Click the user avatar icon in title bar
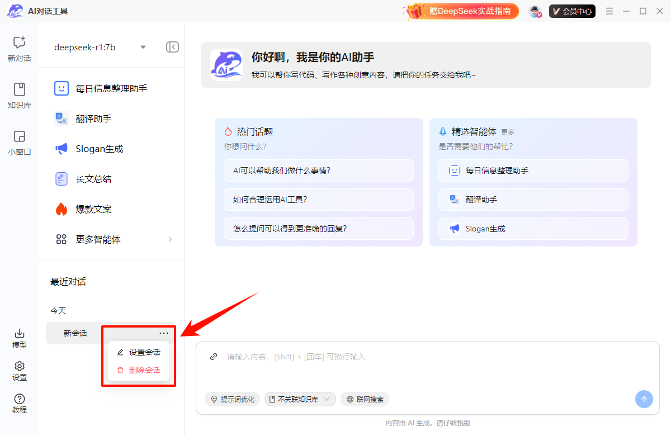 [x=536, y=11]
